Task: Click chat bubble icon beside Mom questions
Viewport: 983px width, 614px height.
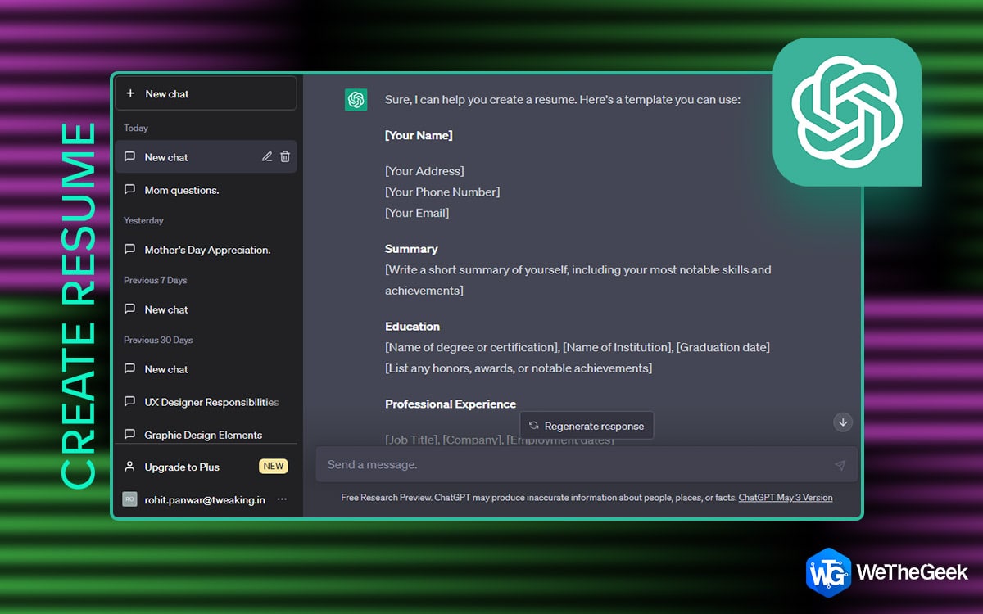Action: click(129, 190)
